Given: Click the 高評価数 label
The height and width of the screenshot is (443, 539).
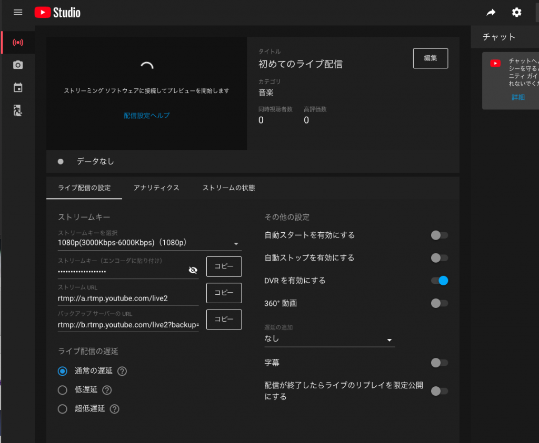Looking at the screenshot, I should pos(315,109).
